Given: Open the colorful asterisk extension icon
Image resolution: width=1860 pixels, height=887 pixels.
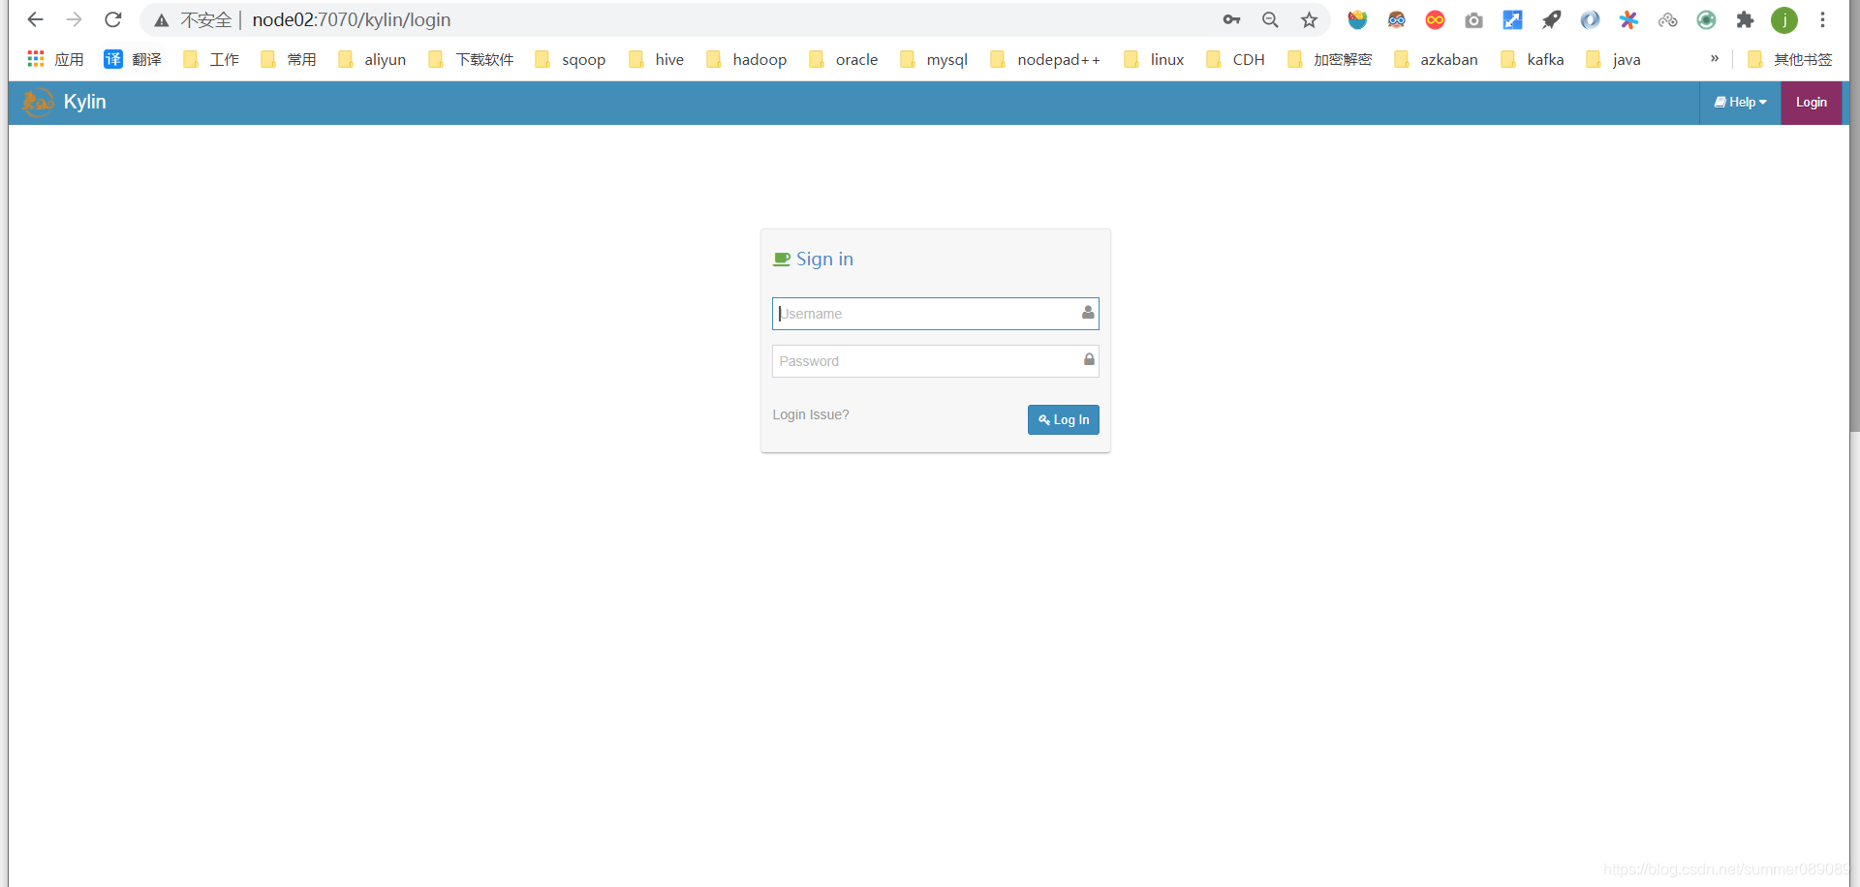Looking at the screenshot, I should pyautogui.click(x=1628, y=19).
